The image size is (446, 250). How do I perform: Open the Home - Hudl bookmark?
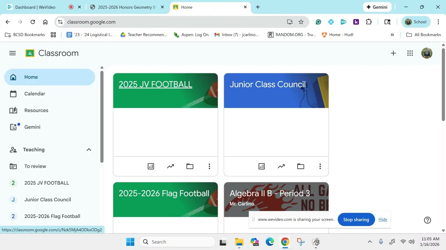(x=337, y=35)
